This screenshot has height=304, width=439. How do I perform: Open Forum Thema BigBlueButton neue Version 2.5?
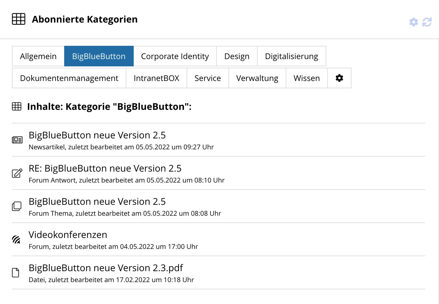point(97,201)
